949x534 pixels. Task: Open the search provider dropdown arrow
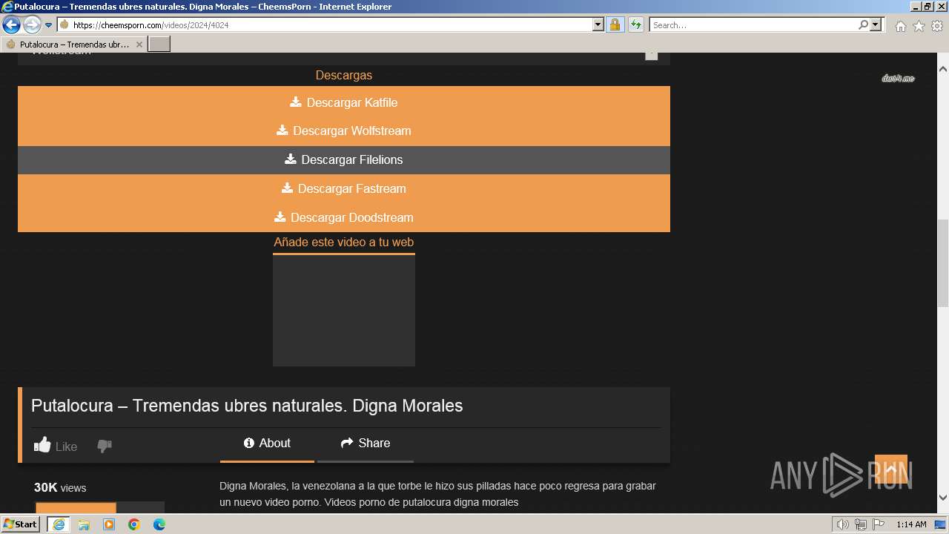point(876,24)
